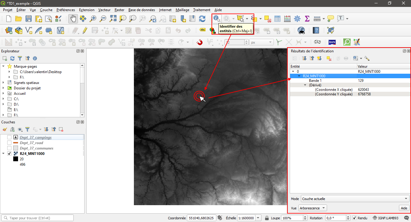Click the Taper pour trouver search field

38,218
